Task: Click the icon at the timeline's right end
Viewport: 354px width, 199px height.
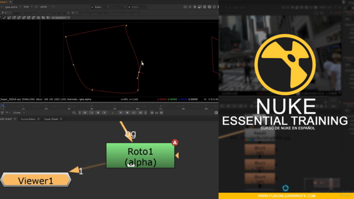Action: click(216, 113)
